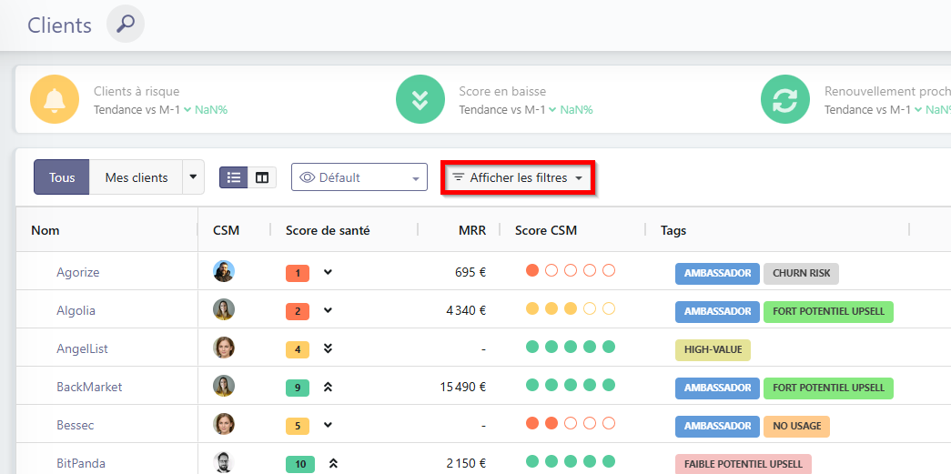Open the Bessec client
Viewport: 951px width, 474px height.
coord(74,425)
